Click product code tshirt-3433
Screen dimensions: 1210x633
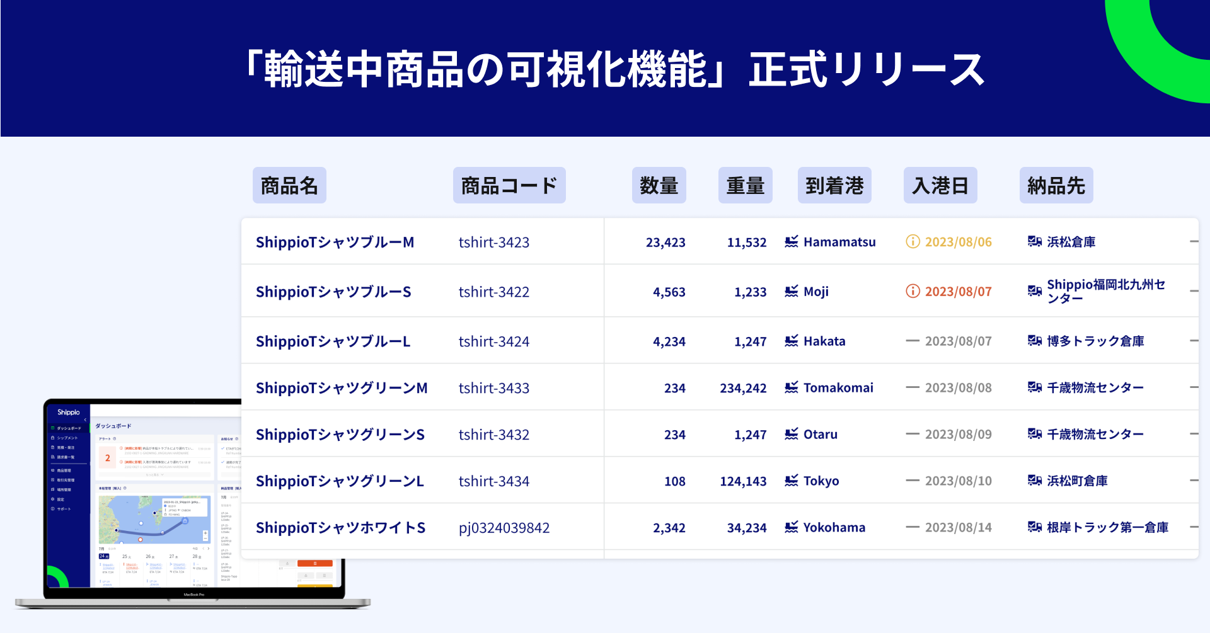[494, 389]
